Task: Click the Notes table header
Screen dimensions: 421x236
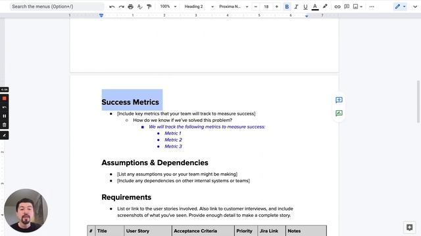Action: coord(294,231)
